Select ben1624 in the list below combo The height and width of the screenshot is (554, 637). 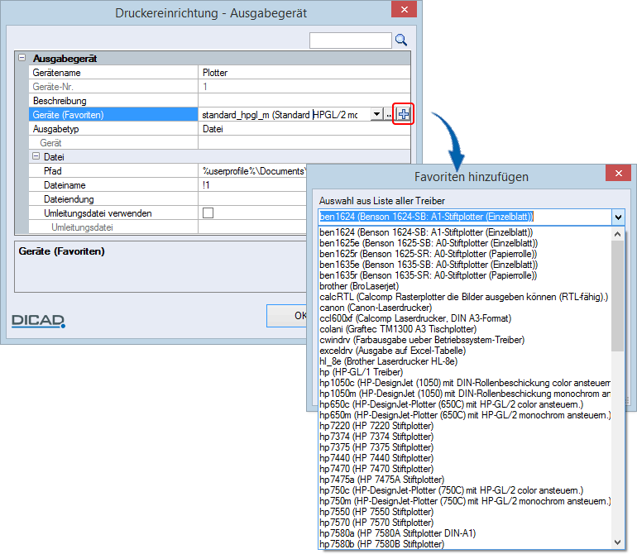465,232
